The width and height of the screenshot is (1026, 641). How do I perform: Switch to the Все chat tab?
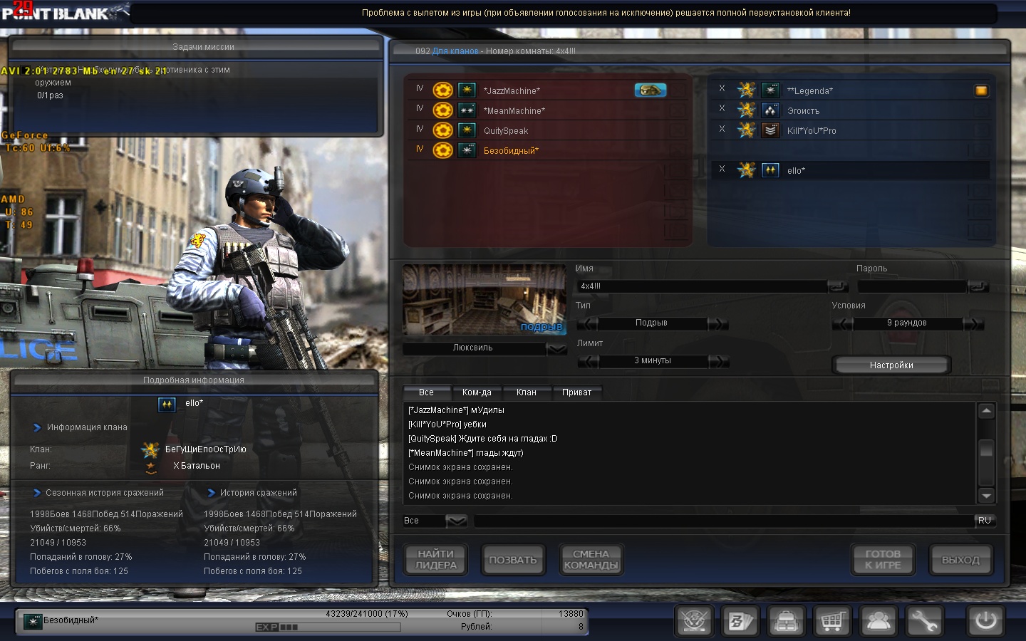point(427,392)
